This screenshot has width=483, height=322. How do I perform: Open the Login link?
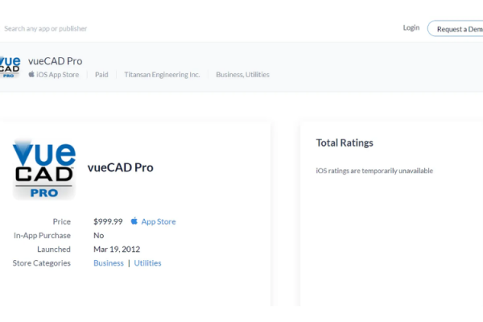click(411, 27)
